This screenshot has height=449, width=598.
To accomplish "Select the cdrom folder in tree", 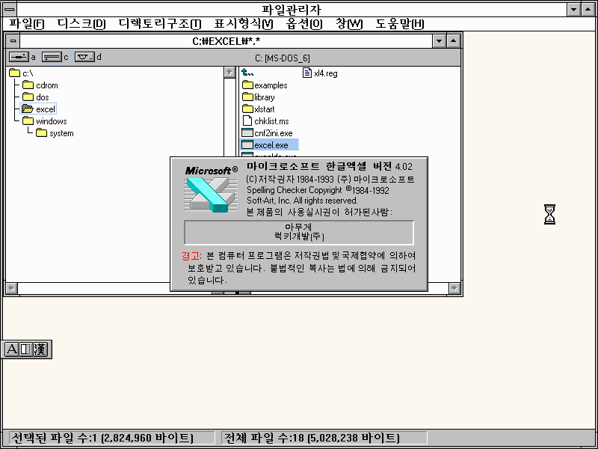I will pos(40,85).
